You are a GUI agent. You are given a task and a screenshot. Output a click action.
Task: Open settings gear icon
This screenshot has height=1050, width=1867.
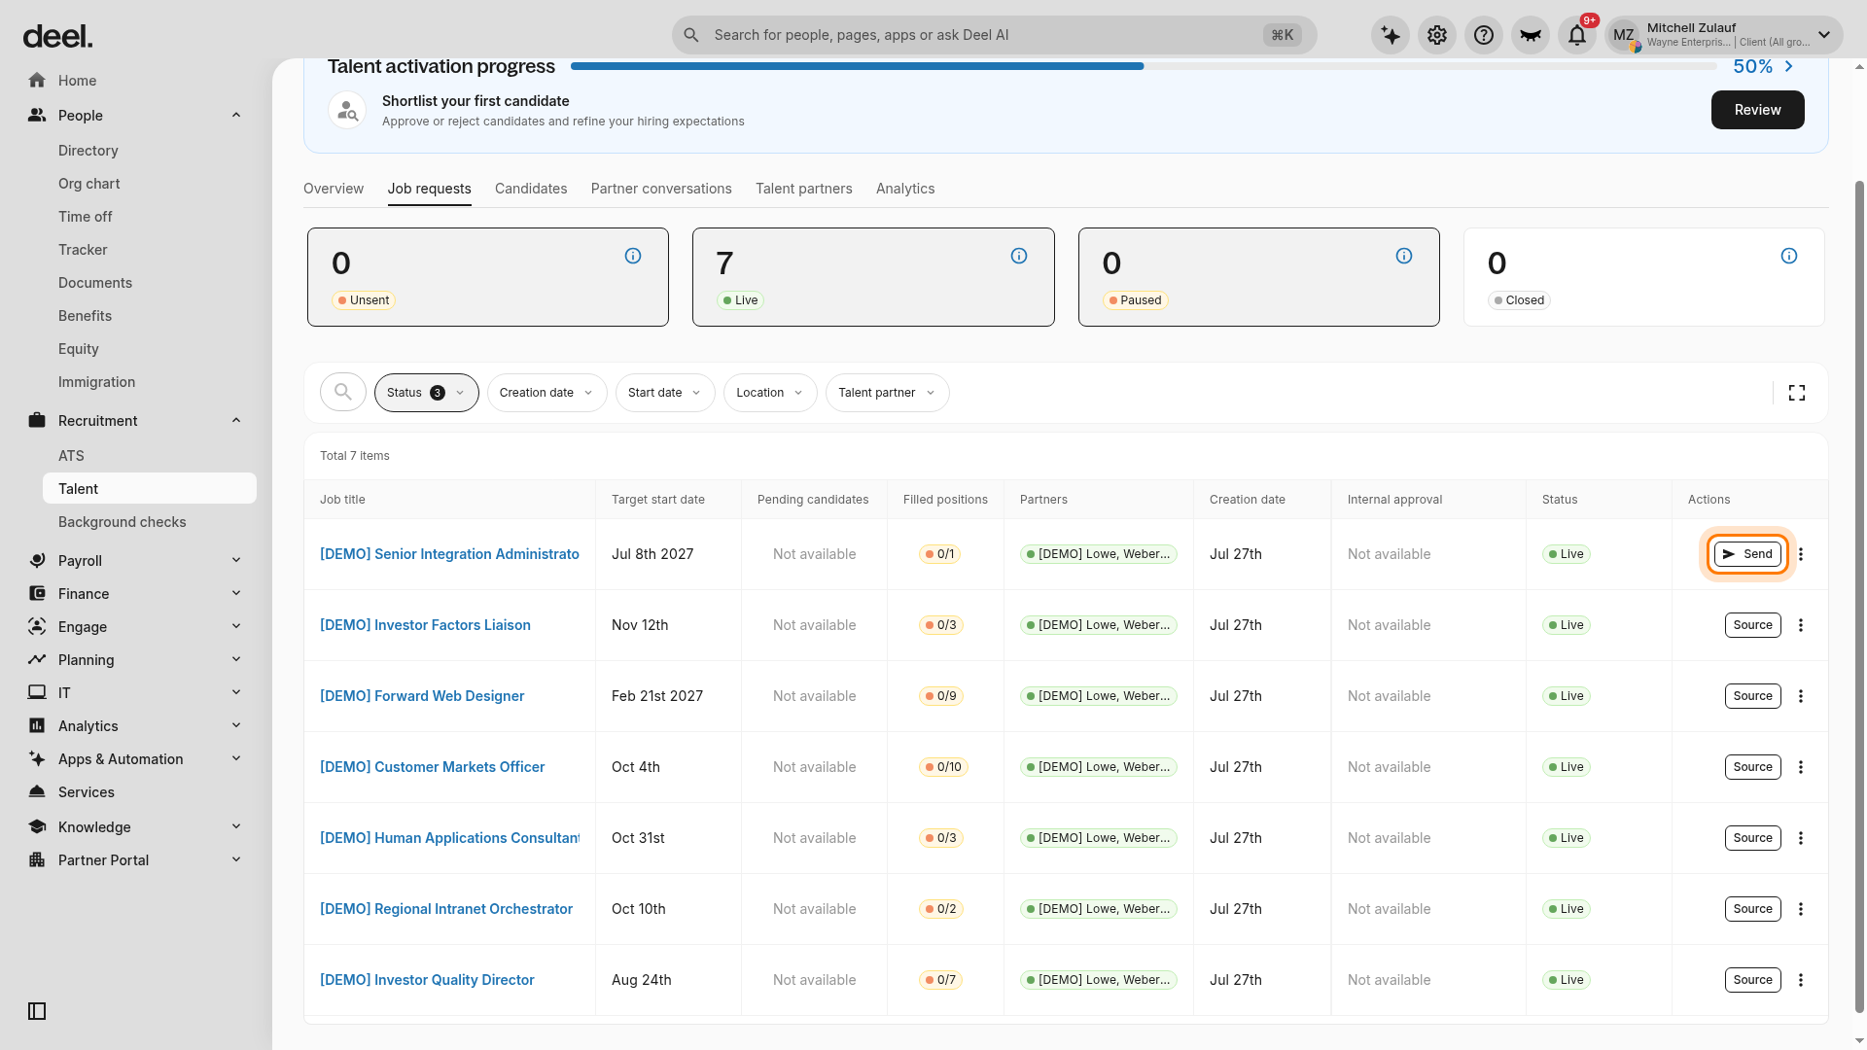point(1437,35)
